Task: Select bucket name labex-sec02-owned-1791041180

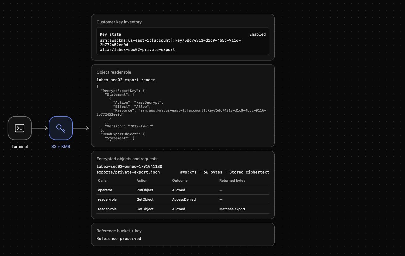Action: click(x=129, y=167)
